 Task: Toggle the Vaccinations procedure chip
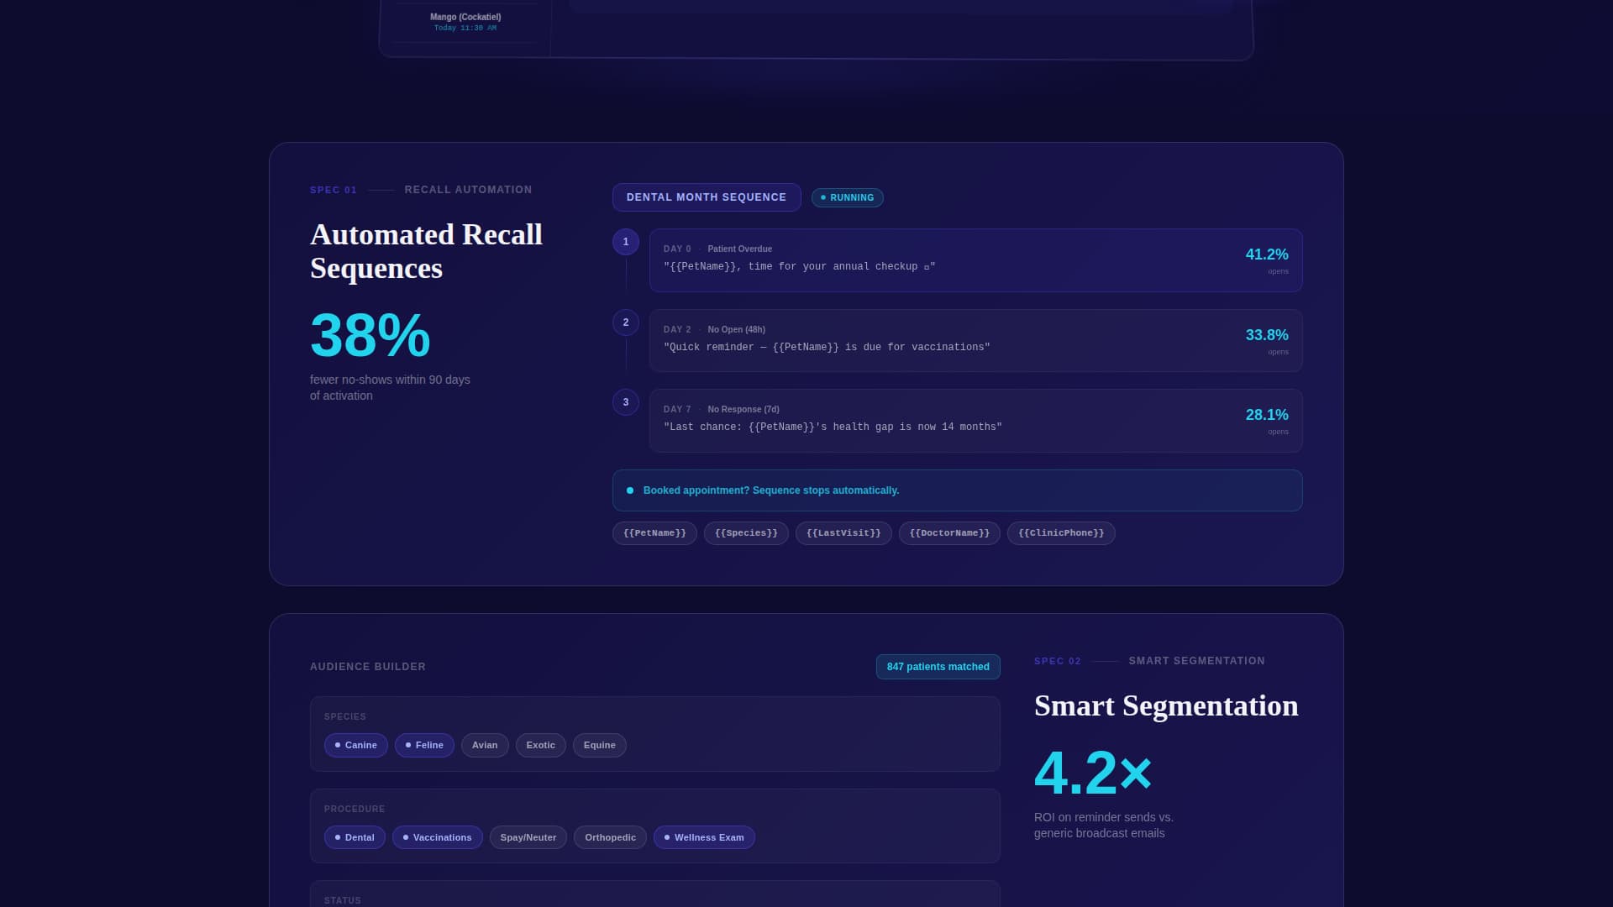438,837
